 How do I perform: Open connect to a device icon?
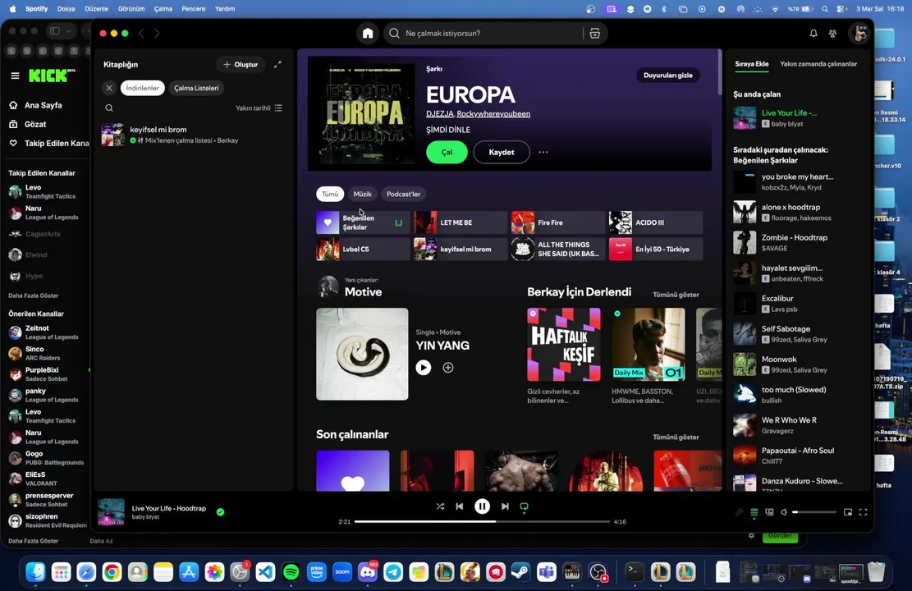(769, 512)
